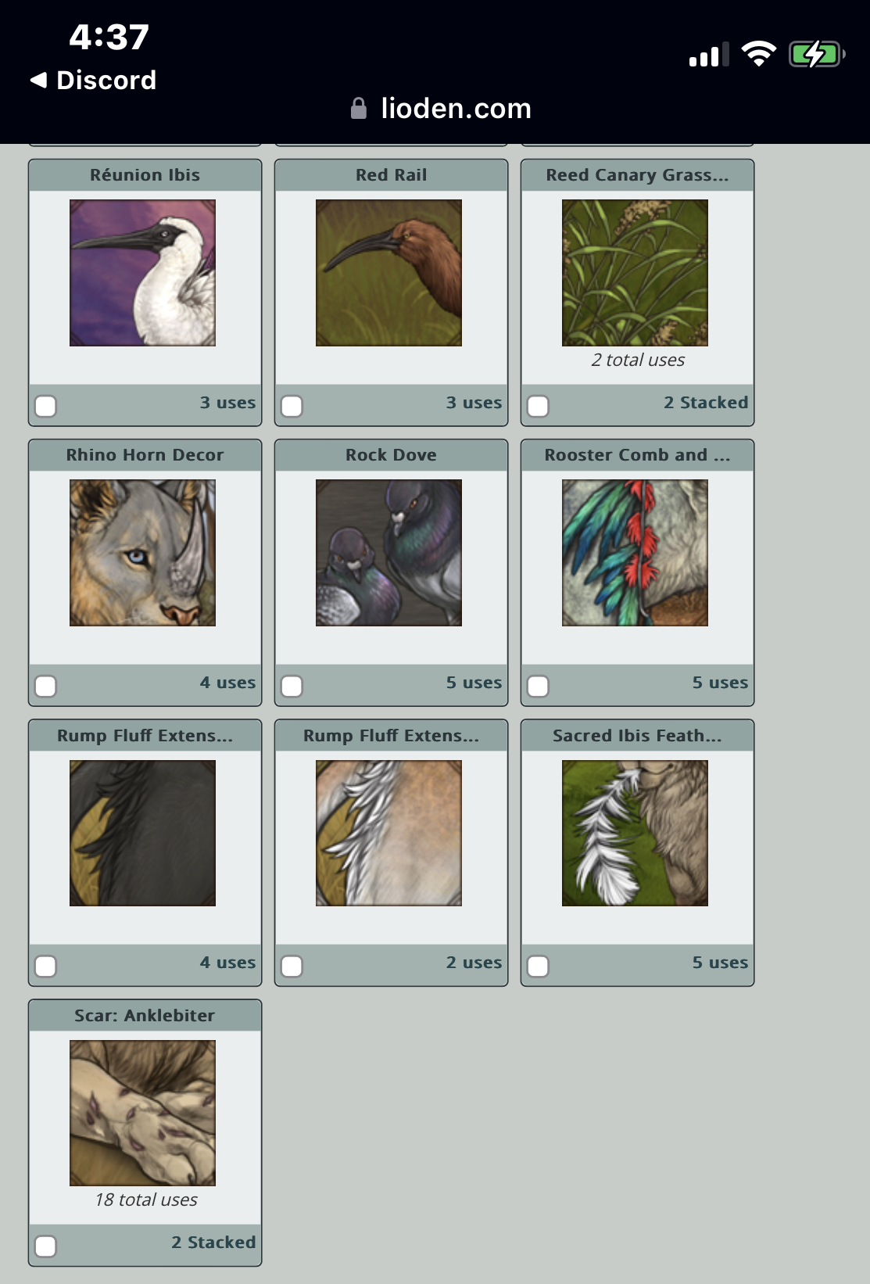
Task: Tap the battery charging status icon
Action: click(817, 55)
